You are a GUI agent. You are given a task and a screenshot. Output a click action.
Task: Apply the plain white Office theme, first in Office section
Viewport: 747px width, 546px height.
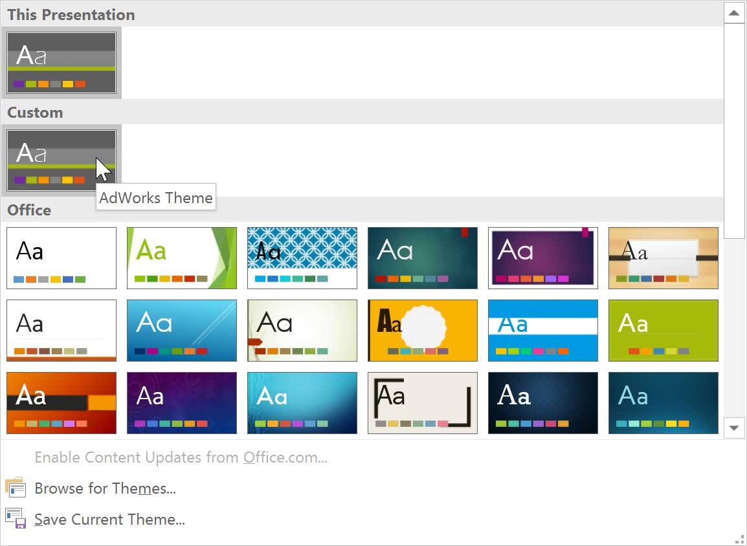click(61, 257)
